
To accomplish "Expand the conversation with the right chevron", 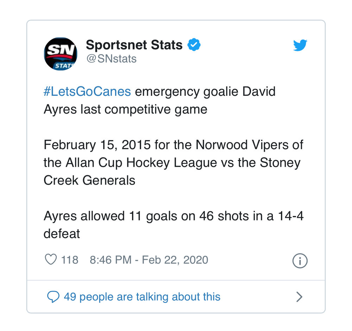I will click(x=299, y=297).
